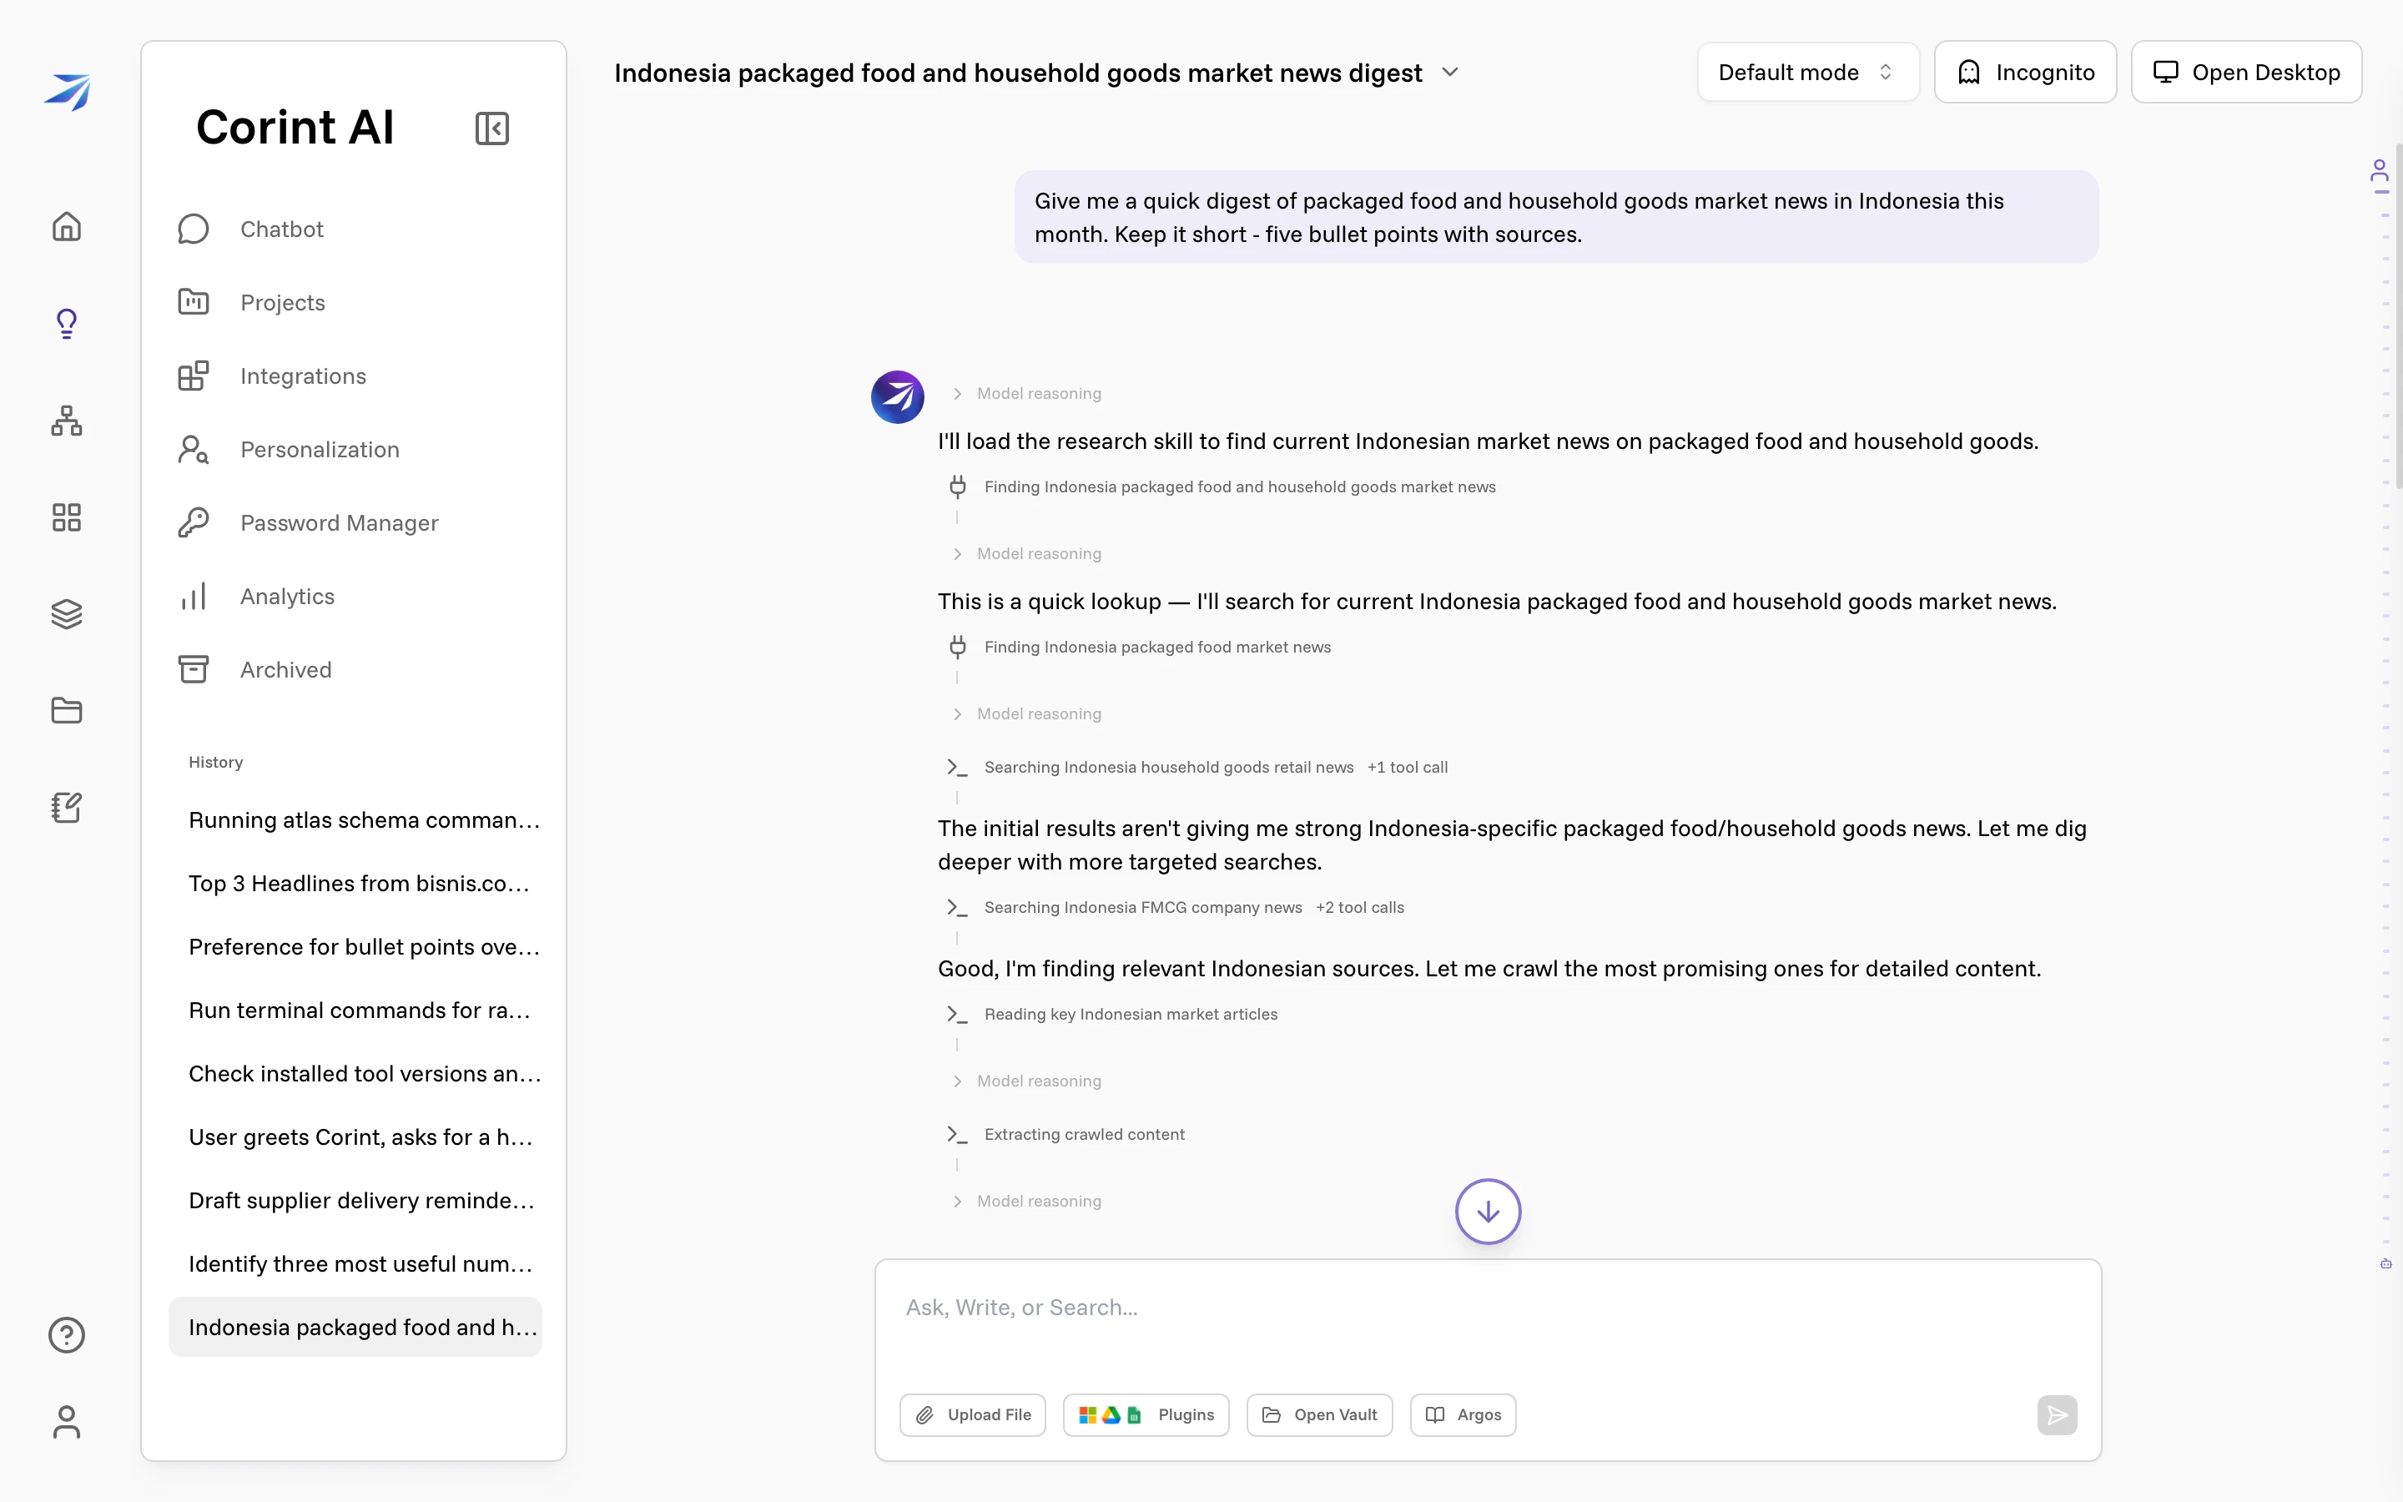This screenshot has width=2403, height=1502.
Task: Open history item Identify three most useful num…
Action: click(355, 1263)
